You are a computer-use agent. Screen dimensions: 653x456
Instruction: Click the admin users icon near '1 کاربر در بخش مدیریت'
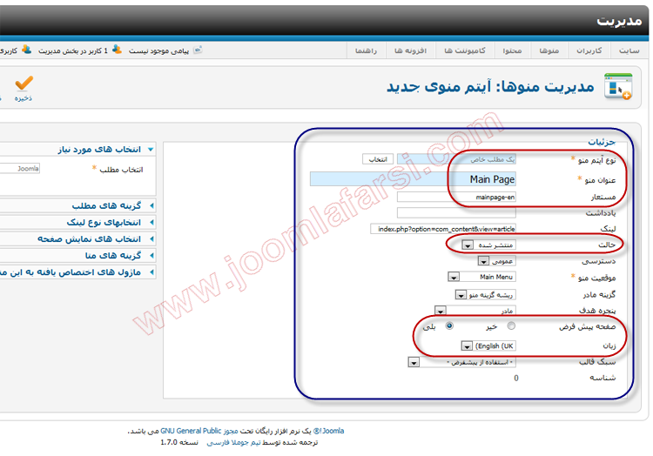[117, 50]
